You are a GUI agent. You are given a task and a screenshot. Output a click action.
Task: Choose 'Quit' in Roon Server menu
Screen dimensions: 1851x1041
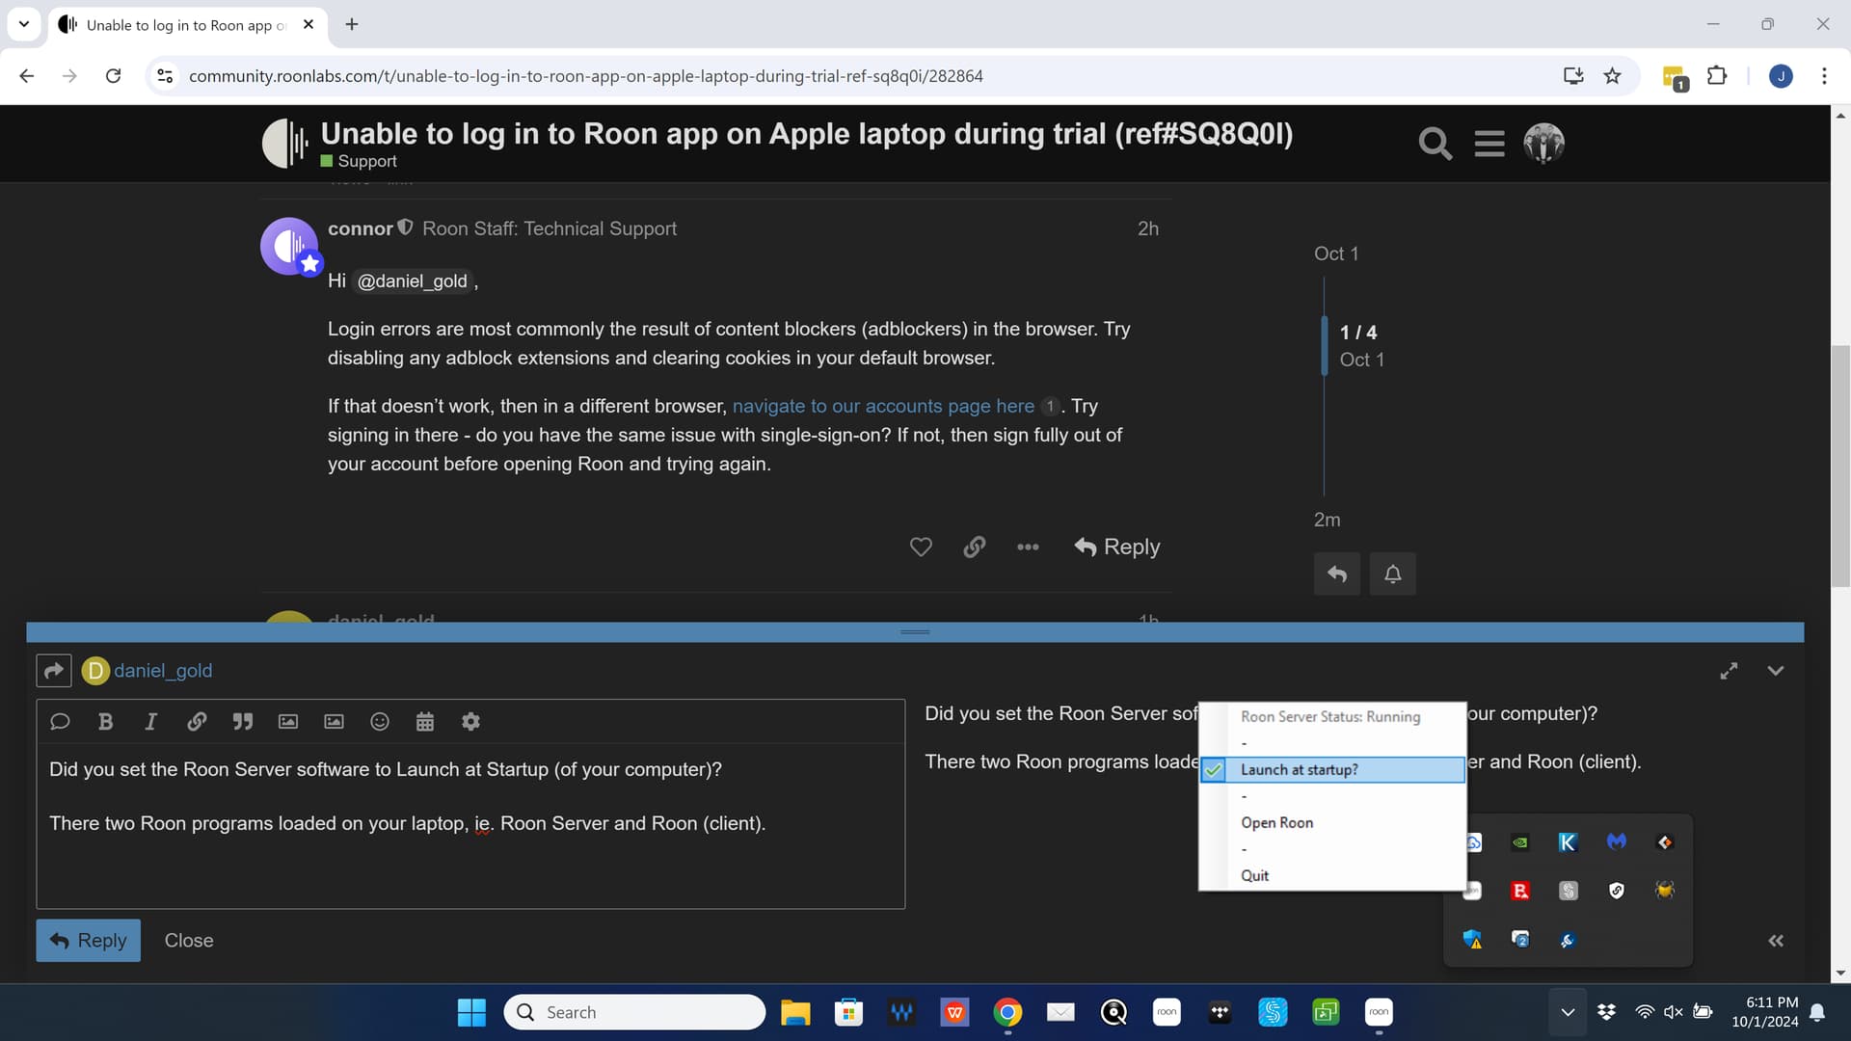1254,875
